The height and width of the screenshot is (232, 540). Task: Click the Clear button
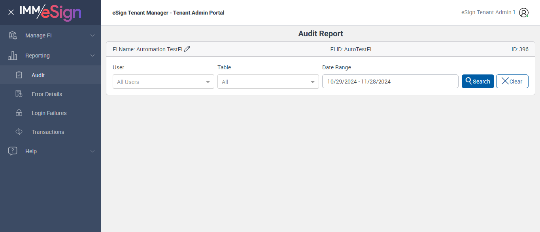point(512,82)
